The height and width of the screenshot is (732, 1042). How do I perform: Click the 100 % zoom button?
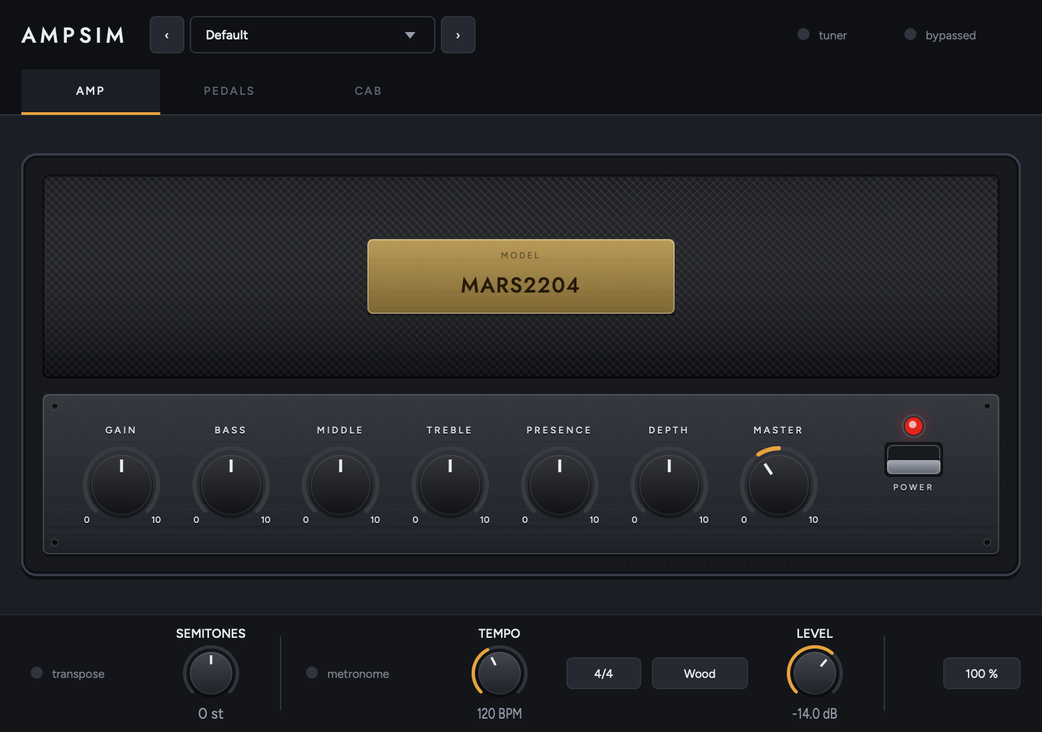[982, 673]
